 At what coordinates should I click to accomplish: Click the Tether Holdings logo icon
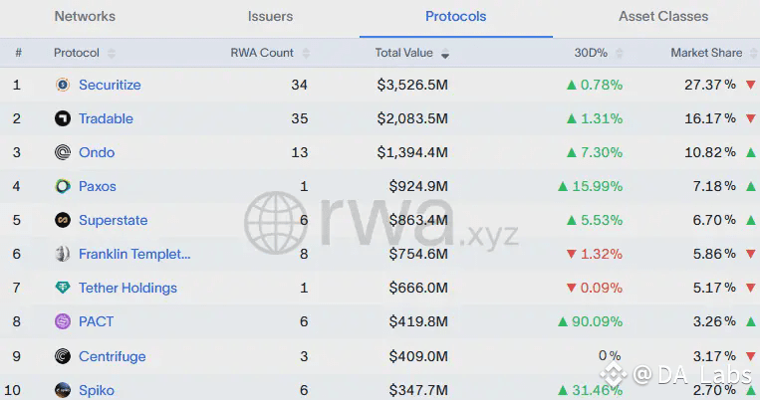tap(63, 288)
